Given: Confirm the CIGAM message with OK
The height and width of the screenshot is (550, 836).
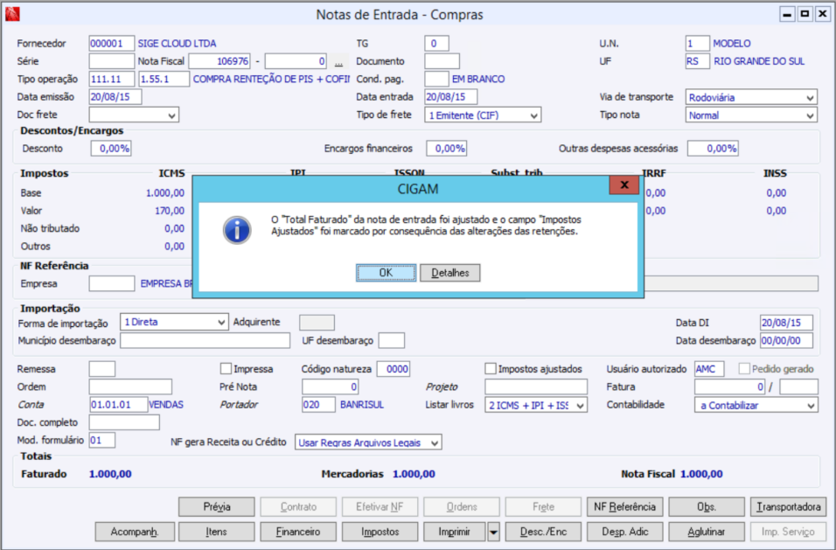Looking at the screenshot, I should click(x=386, y=273).
